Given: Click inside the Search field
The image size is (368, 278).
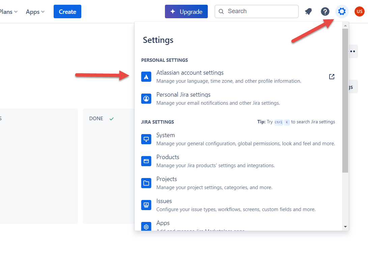Looking at the screenshot, I should (x=256, y=11).
